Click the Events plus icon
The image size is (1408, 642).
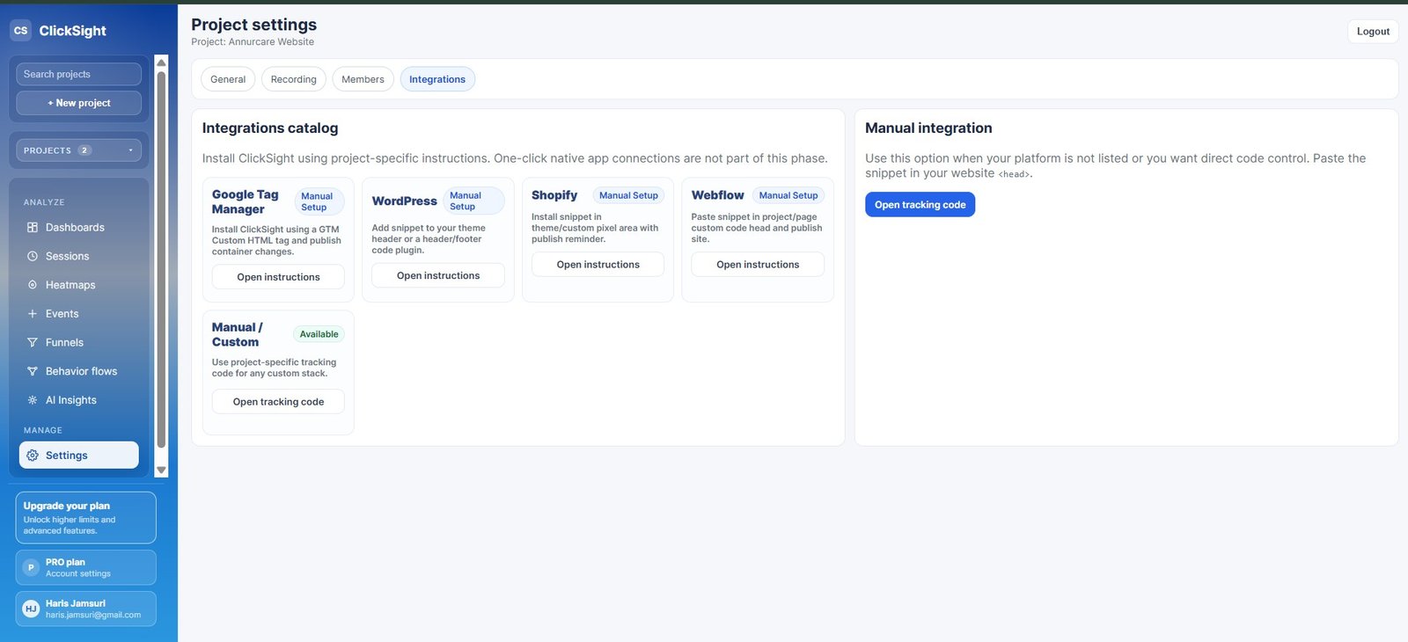pyautogui.click(x=33, y=314)
